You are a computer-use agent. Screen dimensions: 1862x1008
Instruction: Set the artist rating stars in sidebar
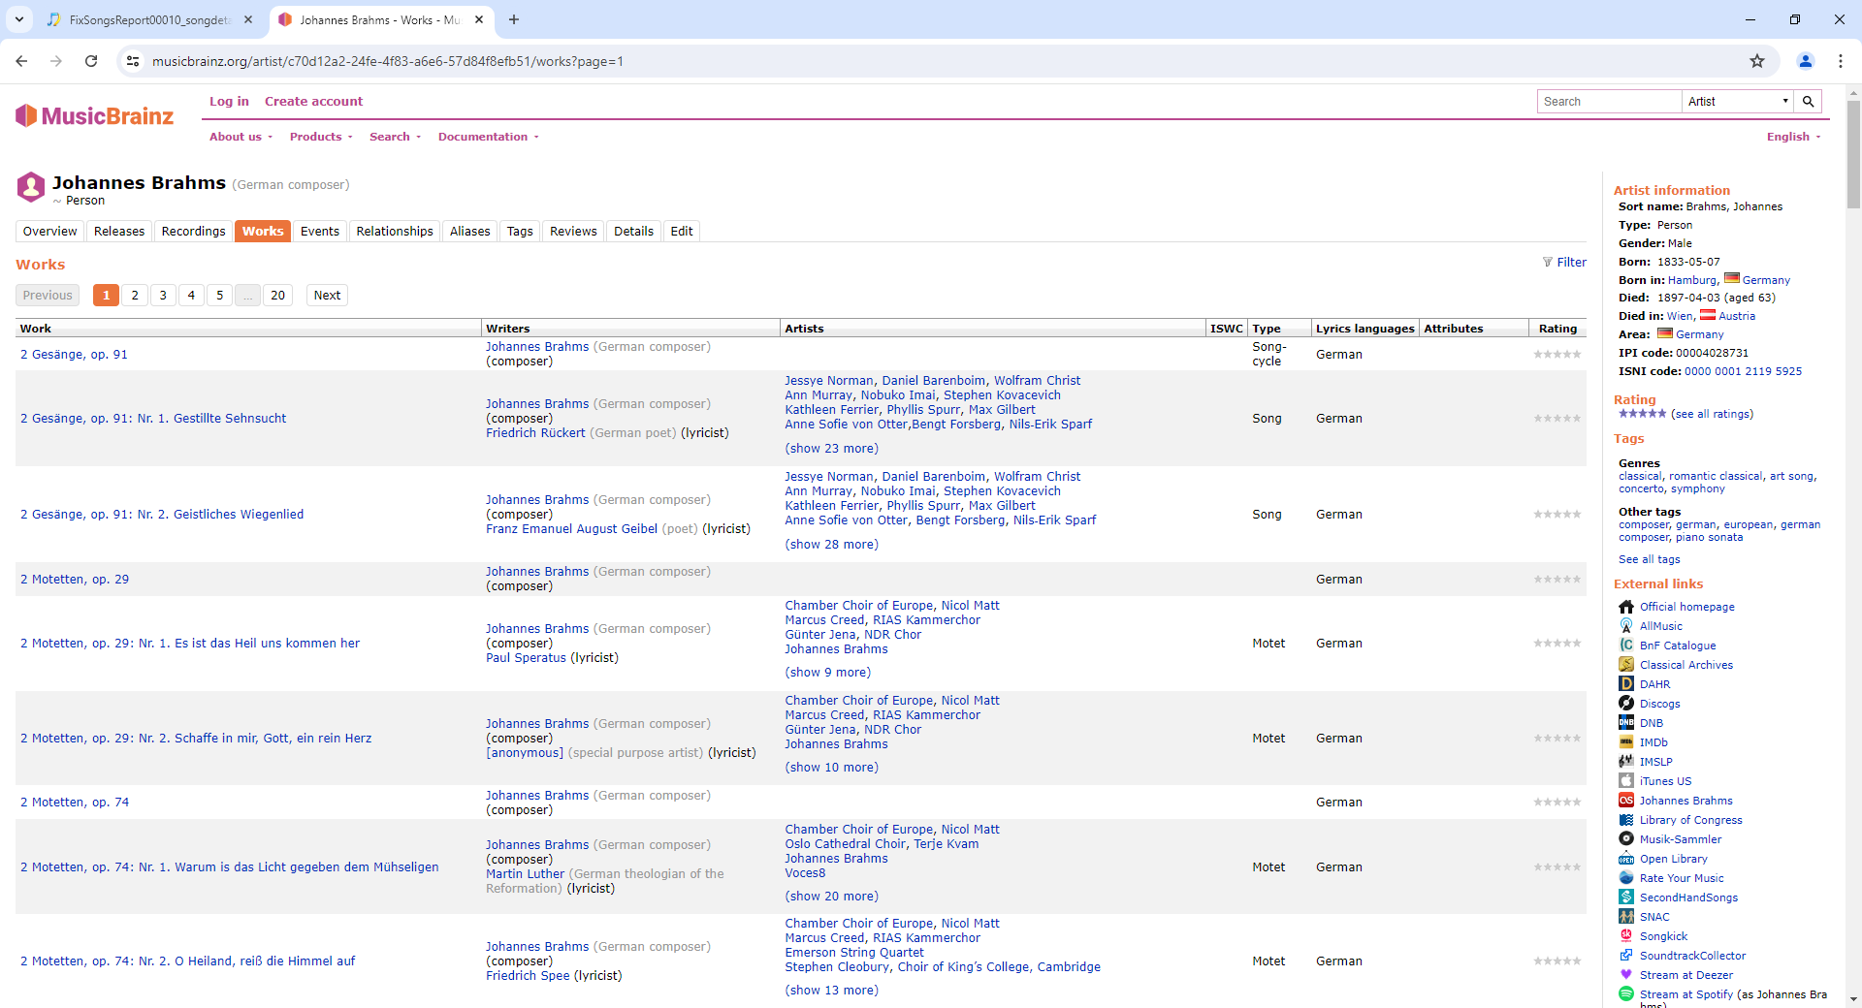(x=1642, y=414)
